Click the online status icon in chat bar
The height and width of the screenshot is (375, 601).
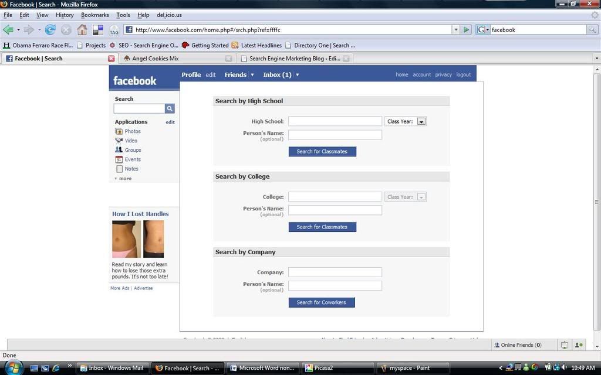pos(579,345)
